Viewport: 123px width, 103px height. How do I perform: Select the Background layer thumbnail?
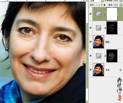click(x=98, y=70)
